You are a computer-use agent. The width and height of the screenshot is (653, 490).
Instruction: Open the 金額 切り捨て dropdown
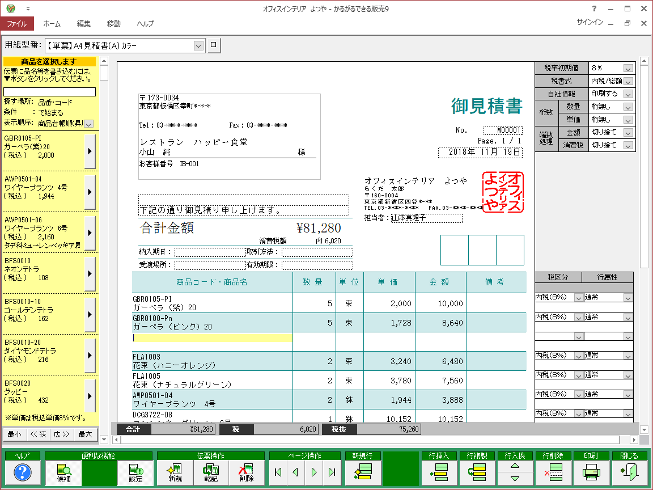pyautogui.click(x=628, y=133)
